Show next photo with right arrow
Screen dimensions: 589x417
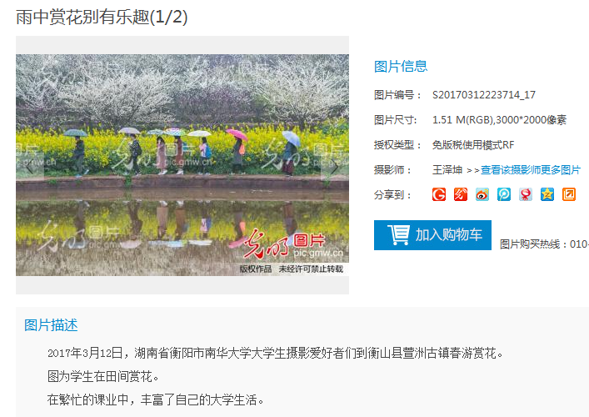point(335,166)
